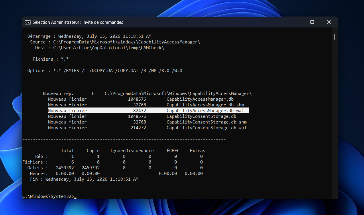Click the highlighted CapabilityAccessManager.db-wal line
364x215 pixels.
[148, 110]
